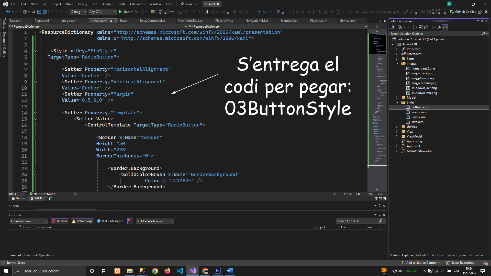Click the Design view button
Screen dimensions: 491x276
pyautogui.click(x=19, y=198)
